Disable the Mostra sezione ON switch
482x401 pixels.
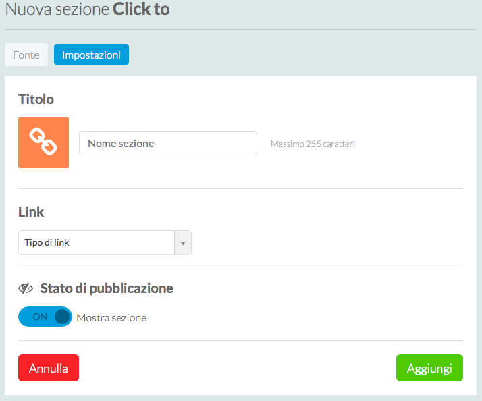tap(45, 317)
